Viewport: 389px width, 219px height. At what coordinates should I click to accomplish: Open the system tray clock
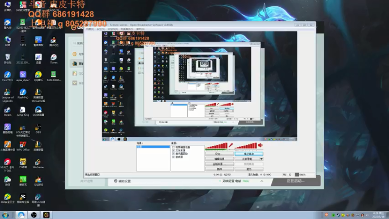378,215
